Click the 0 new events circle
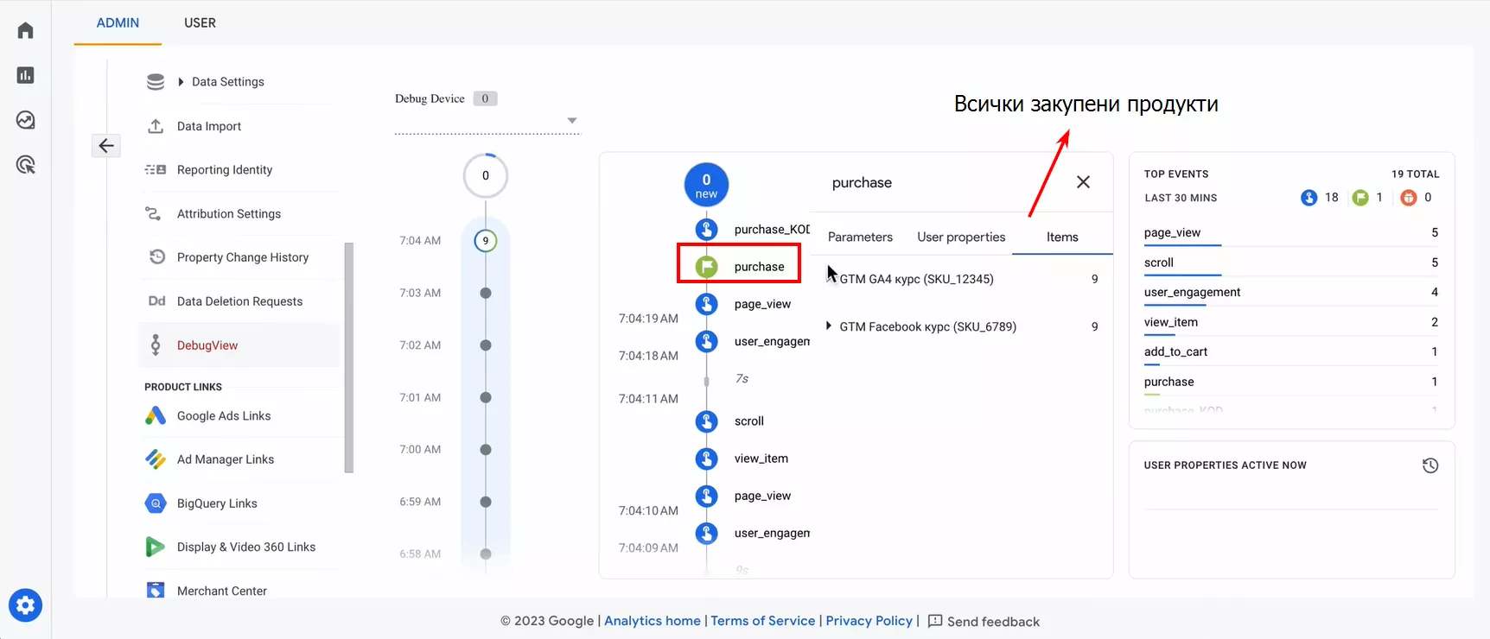This screenshot has height=639, width=1490. (x=706, y=185)
